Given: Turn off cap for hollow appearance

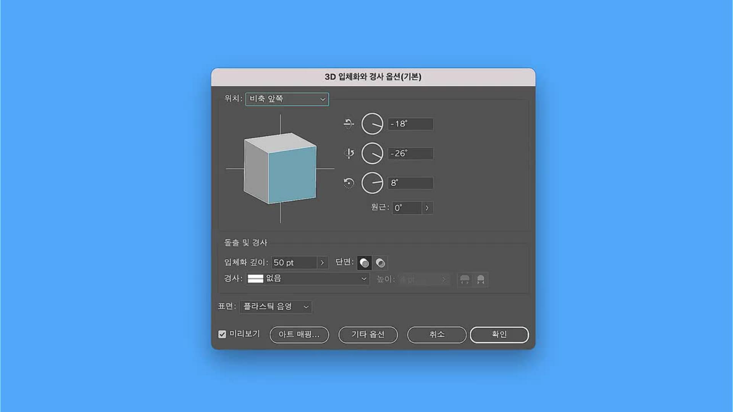Looking at the screenshot, I should (x=380, y=263).
